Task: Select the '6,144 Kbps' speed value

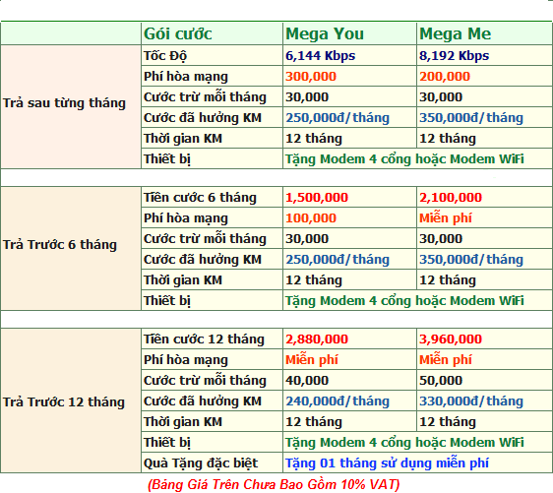Action: click(320, 56)
